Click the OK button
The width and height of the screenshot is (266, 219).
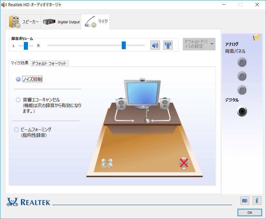pyautogui.click(x=249, y=212)
